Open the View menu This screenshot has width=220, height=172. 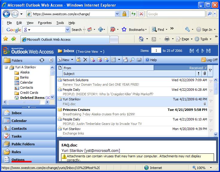coord(30,23)
